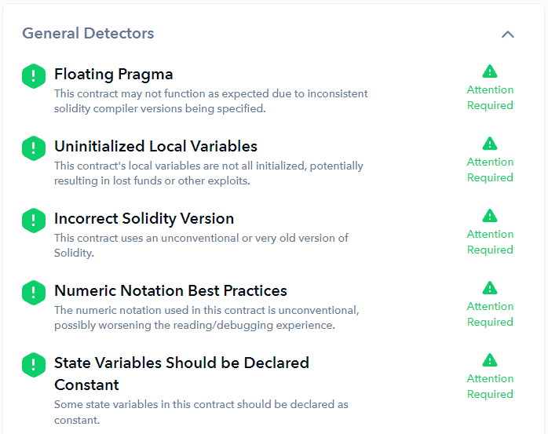This screenshot has width=548, height=434.
Task: Open the Floating Pragma detector title
Action: tap(114, 75)
